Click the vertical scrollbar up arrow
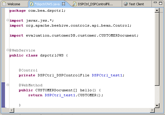Screen dimensions: 165x115 157,10
